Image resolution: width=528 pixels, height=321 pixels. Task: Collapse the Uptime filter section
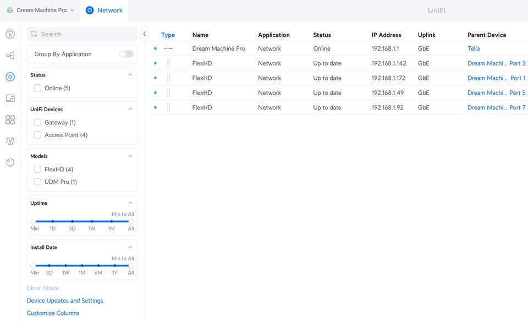point(130,203)
